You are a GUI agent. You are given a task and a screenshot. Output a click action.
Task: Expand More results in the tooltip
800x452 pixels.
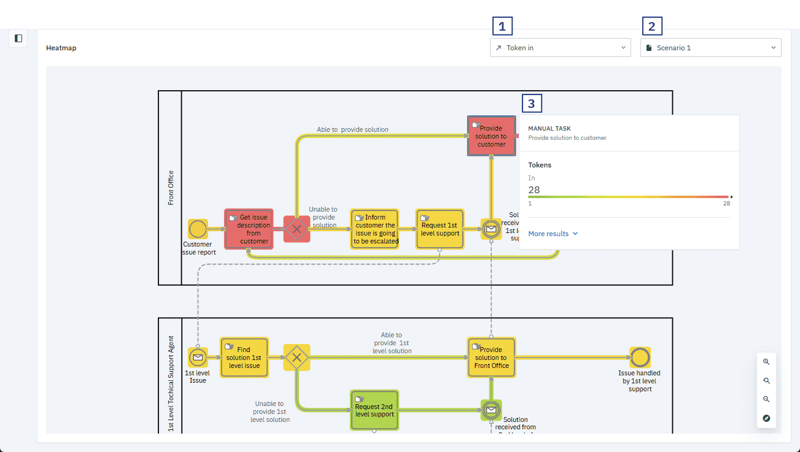(x=553, y=234)
